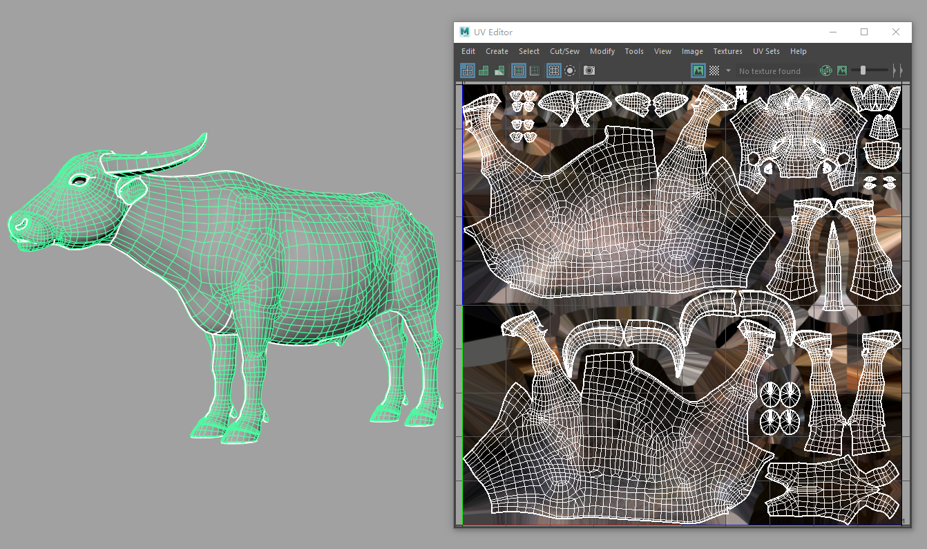The width and height of the screenshot is (927, 549).
Task: Enable the checker pattern texture icon
Action: (714, 71)
